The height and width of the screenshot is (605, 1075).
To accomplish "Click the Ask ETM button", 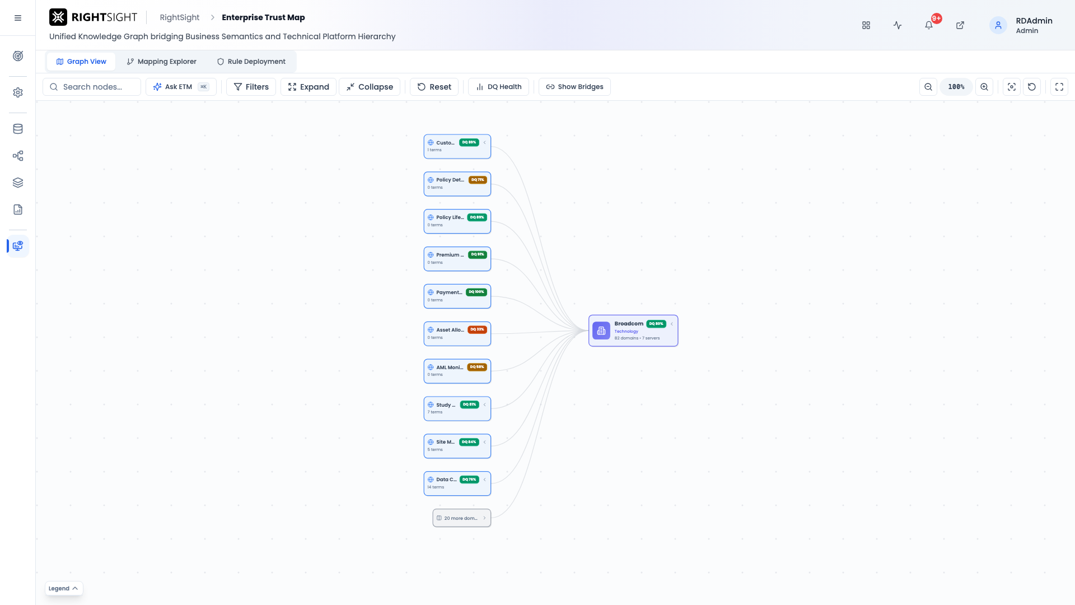I will [x=181, y=87].
